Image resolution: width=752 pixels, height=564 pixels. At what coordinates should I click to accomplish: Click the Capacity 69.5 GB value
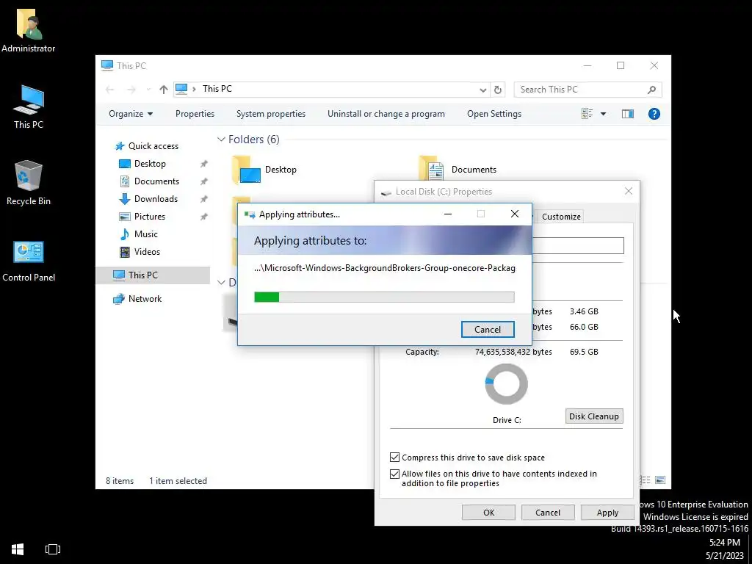pos(584,352)
